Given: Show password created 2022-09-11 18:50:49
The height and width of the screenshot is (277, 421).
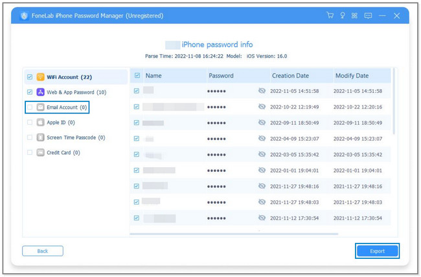Looking at the screenshot, I should 262,123.
